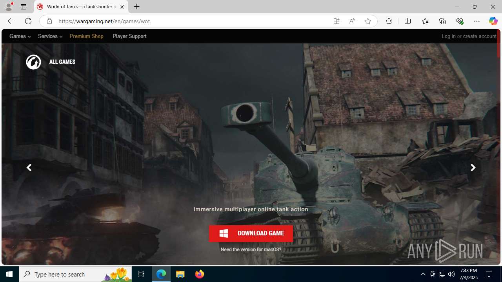Open volume control in tray

tap(451, 274)
